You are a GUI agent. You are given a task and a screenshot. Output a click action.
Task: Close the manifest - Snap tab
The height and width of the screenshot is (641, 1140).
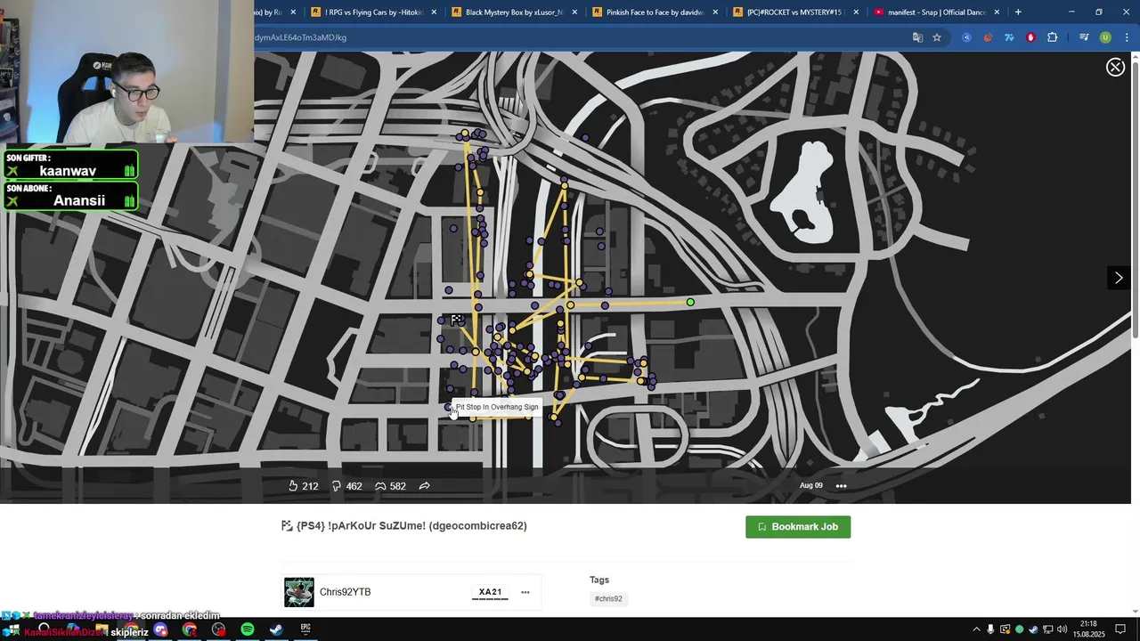pyautogui.click(x=997, y=12)
